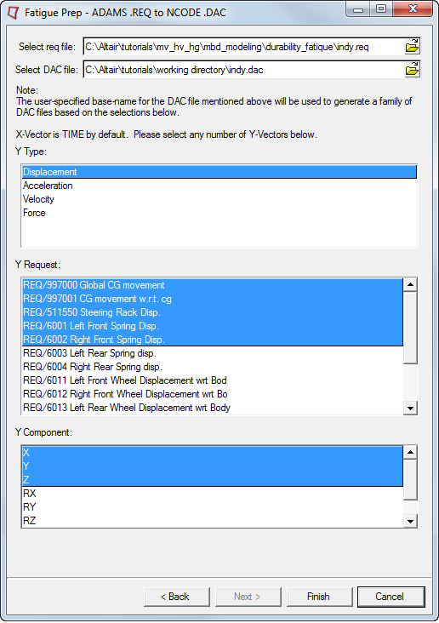Click inside the Select DAC file field
439x623 pixels.
pos(244,70)
